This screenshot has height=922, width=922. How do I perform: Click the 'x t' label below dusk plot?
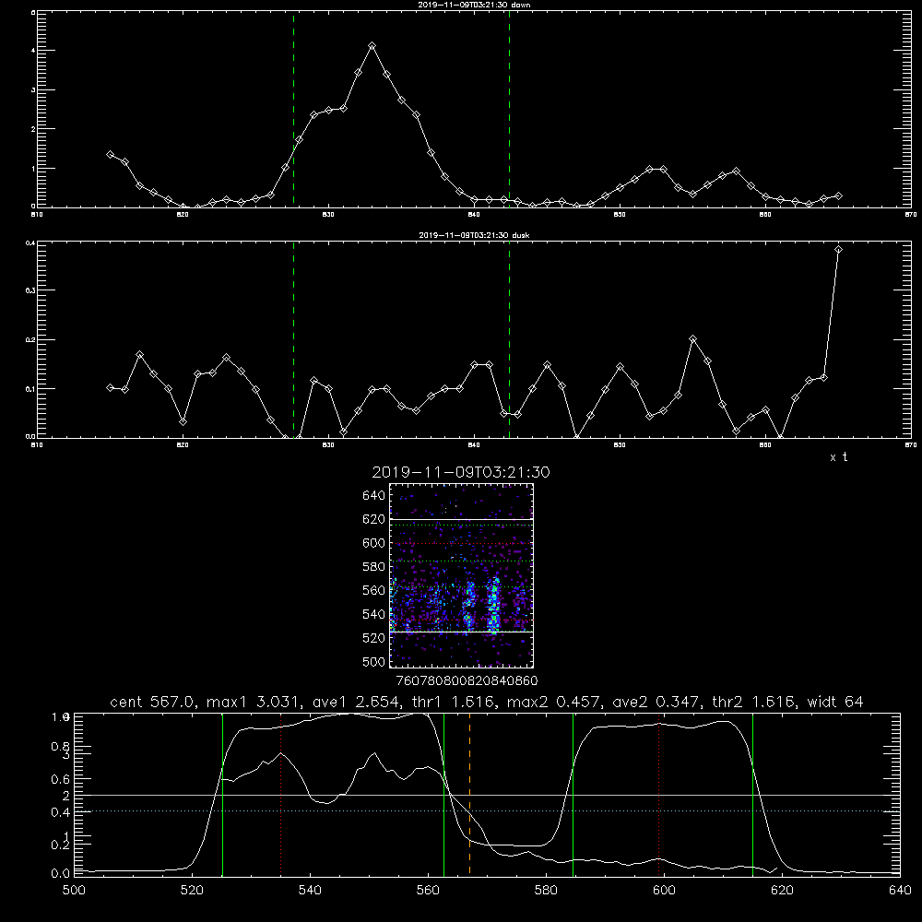[x=838, y=457]
